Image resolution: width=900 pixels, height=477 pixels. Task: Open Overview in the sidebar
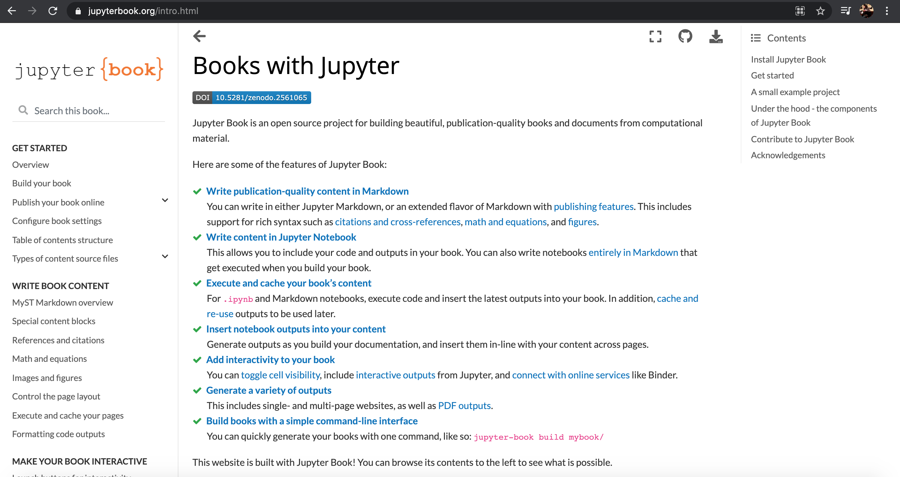pos(30,164)
